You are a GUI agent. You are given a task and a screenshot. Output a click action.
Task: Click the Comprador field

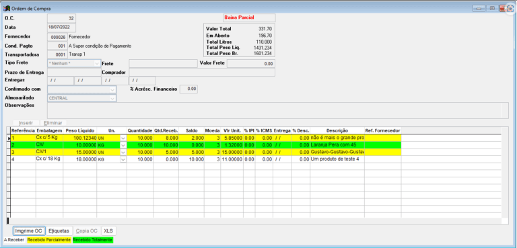(202, 72)
